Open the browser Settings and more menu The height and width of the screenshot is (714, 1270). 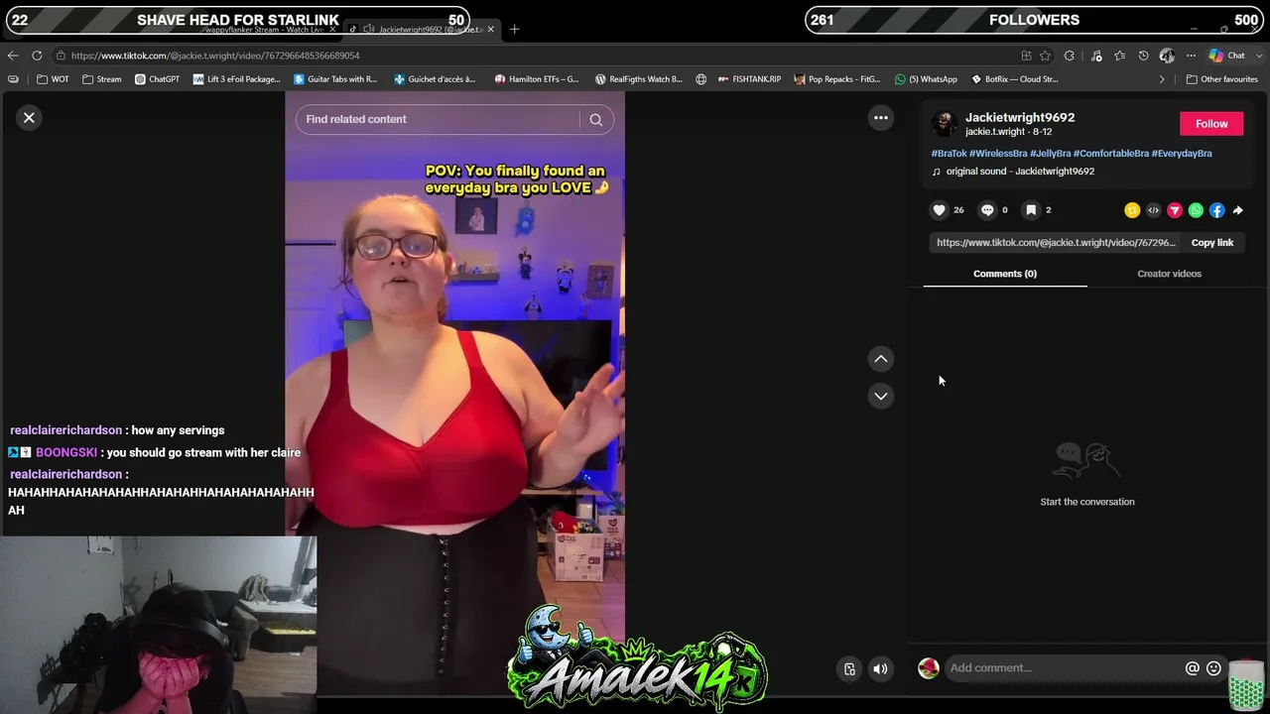tap(1191, 56)
